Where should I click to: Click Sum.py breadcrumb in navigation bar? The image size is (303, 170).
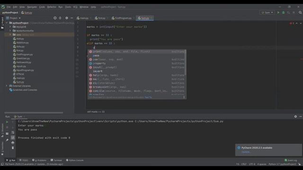(27, 13)
